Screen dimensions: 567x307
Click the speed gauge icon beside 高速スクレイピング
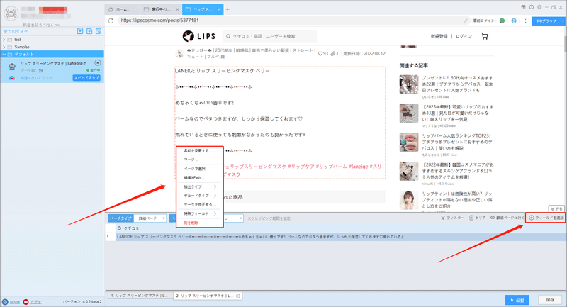12,78
